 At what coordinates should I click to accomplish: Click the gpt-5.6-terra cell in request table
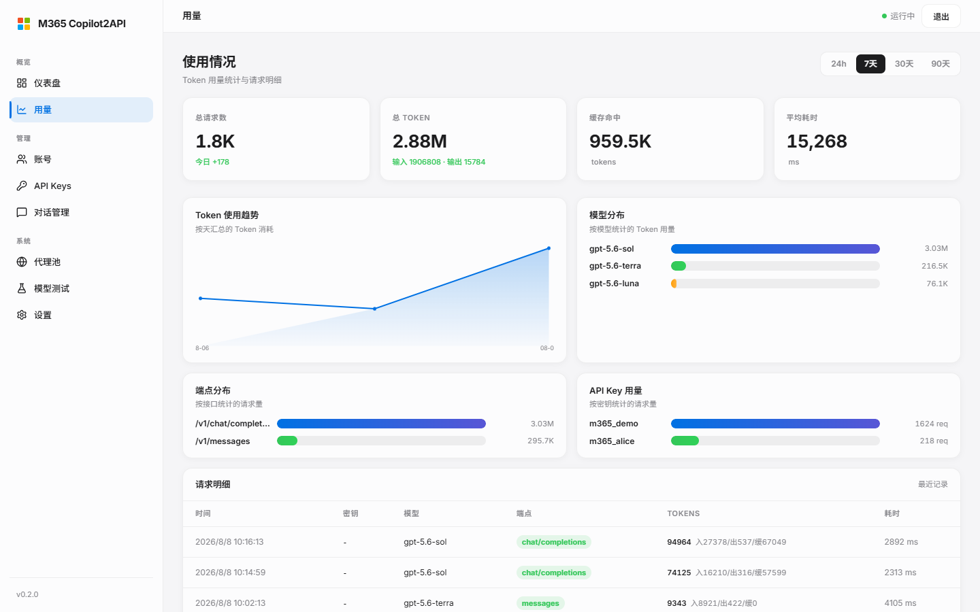coord(429,603)
